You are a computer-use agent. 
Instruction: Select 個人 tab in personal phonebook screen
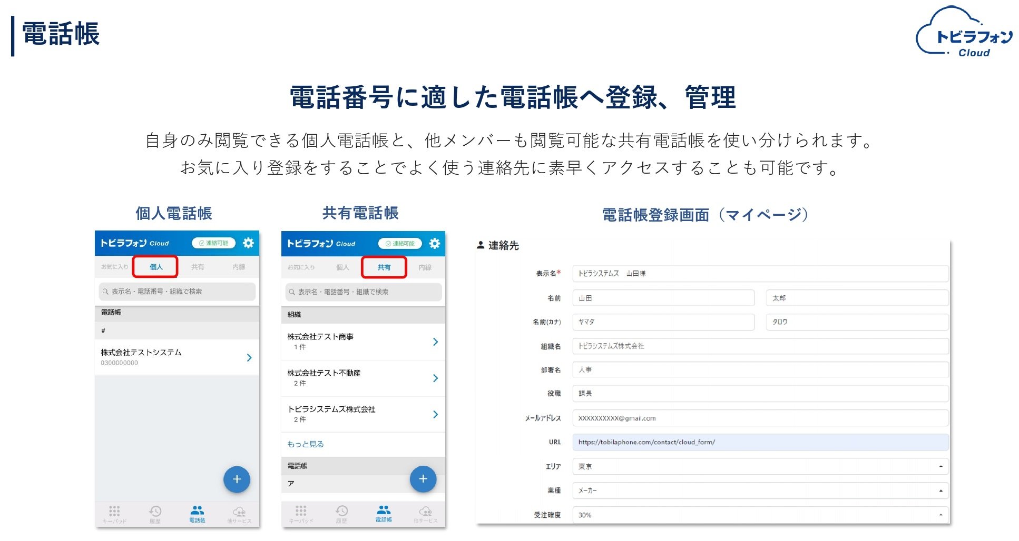(156, 267)
